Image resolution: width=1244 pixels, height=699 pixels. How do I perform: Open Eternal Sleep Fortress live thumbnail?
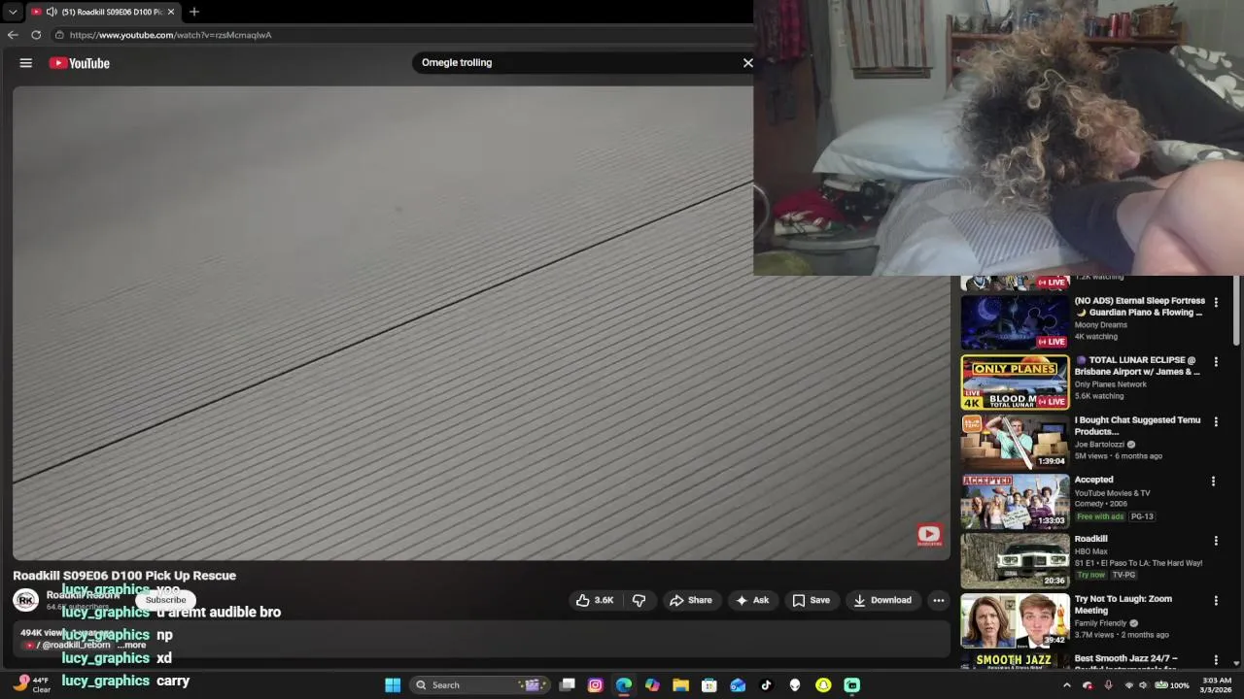tap(1015, 322)
